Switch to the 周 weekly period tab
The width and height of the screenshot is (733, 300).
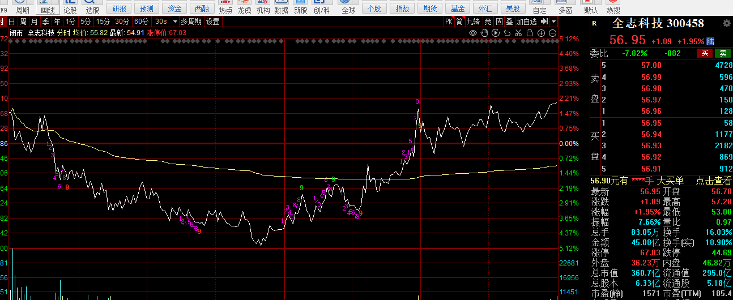[x=23, y=22]
